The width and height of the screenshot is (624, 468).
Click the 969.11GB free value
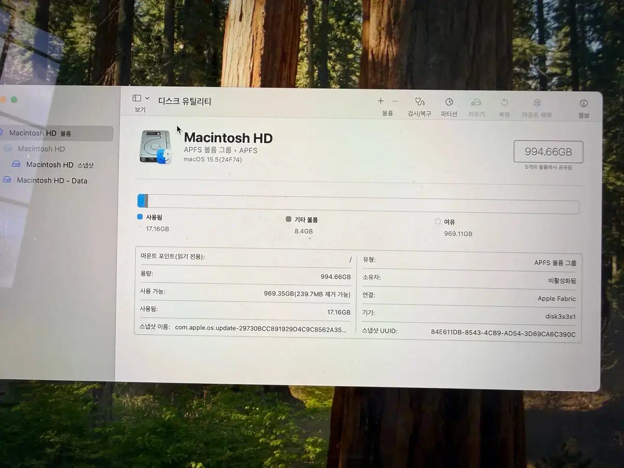click(458, 234)
